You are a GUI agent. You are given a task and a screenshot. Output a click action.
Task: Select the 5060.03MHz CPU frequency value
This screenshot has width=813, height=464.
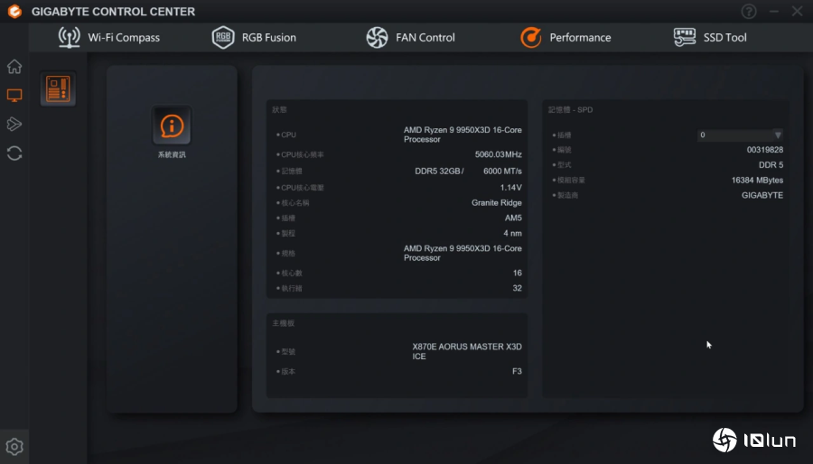click(499, 154)
